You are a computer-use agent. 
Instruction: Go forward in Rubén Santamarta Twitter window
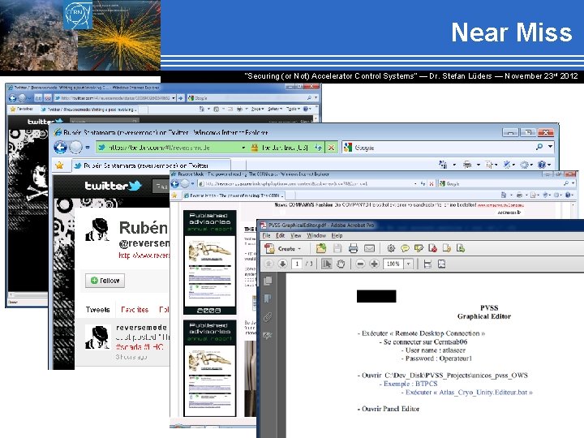75,148
